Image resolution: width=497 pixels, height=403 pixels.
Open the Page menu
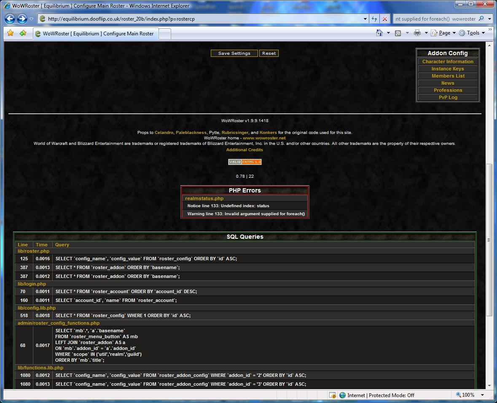click(443, 33)
